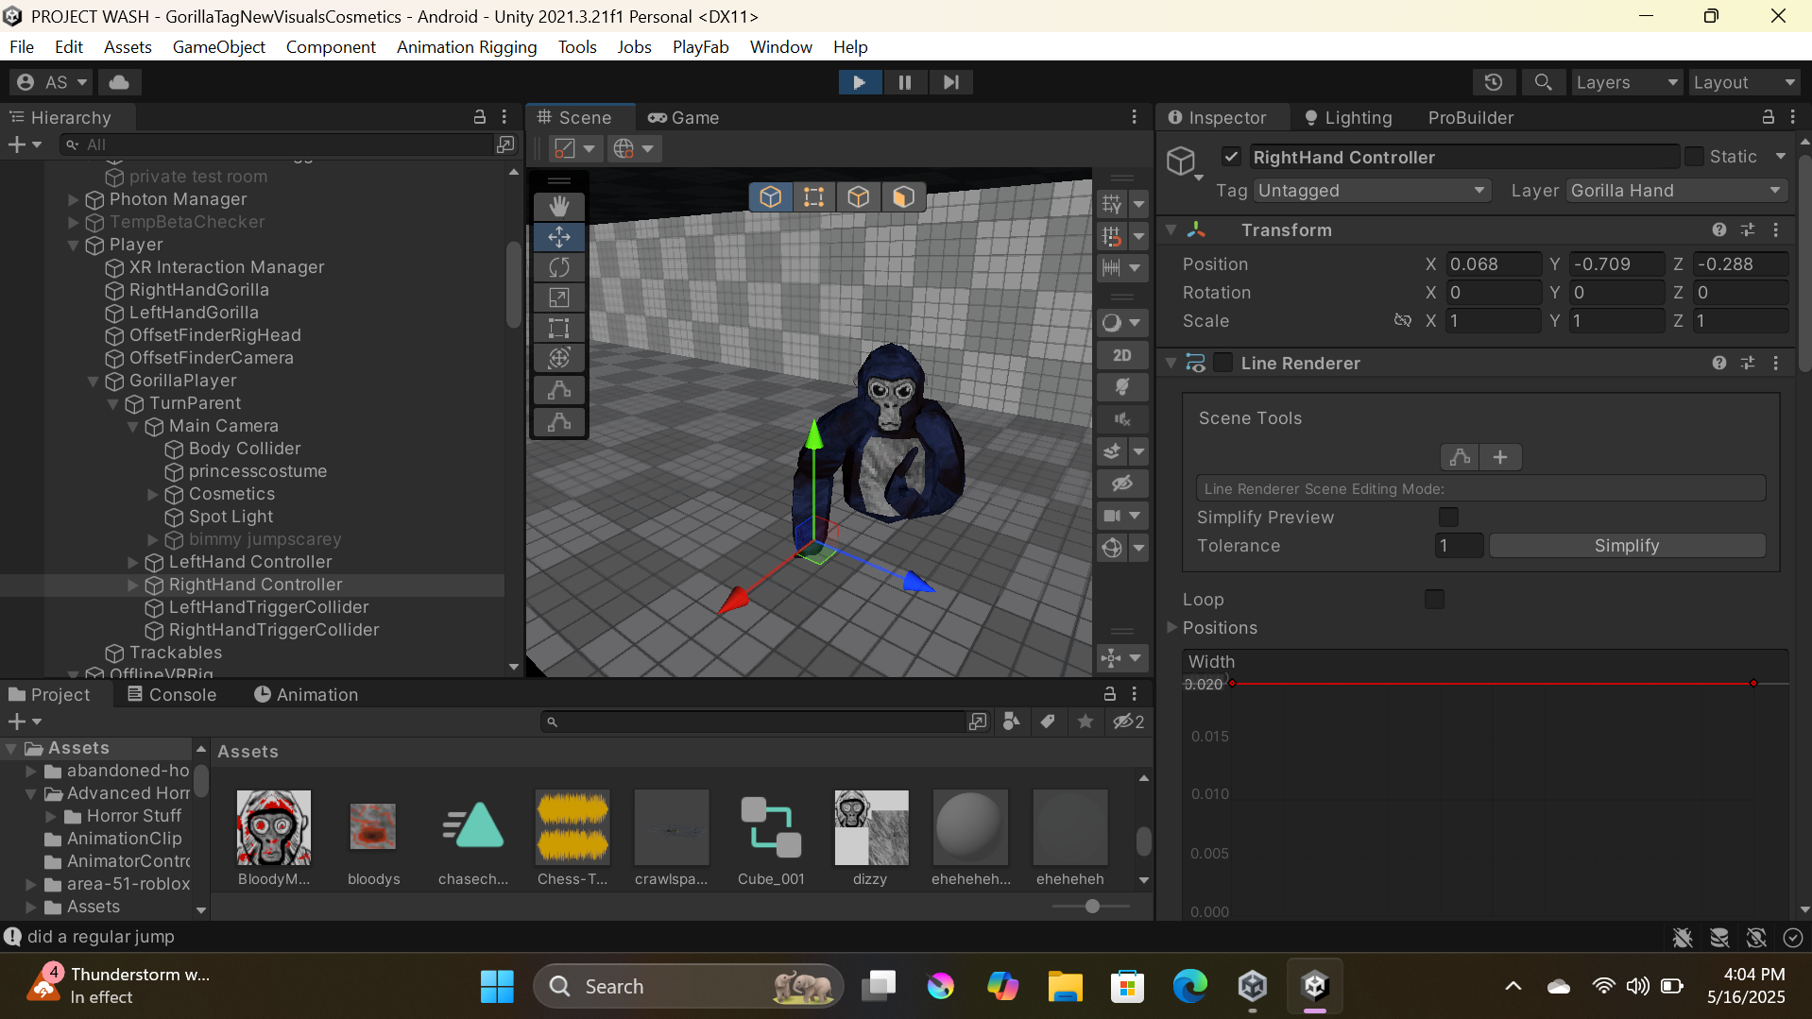Open Line Renderer preset icon

click(x=1748, y=363)
